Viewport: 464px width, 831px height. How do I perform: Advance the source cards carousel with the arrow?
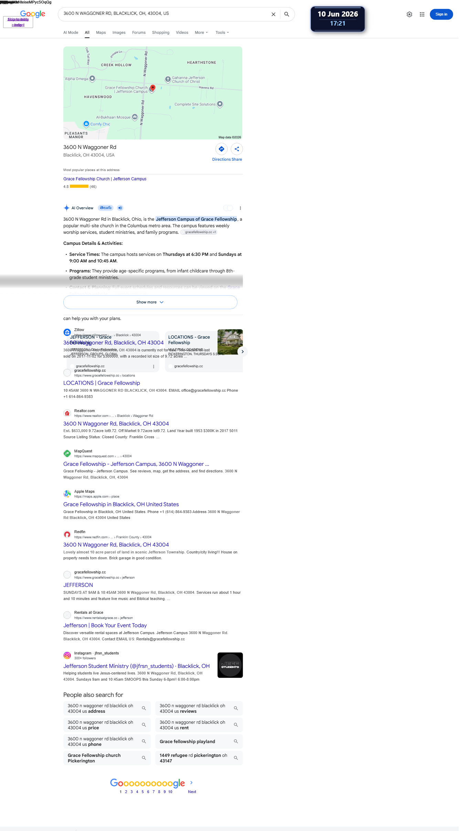coord(242,351)
